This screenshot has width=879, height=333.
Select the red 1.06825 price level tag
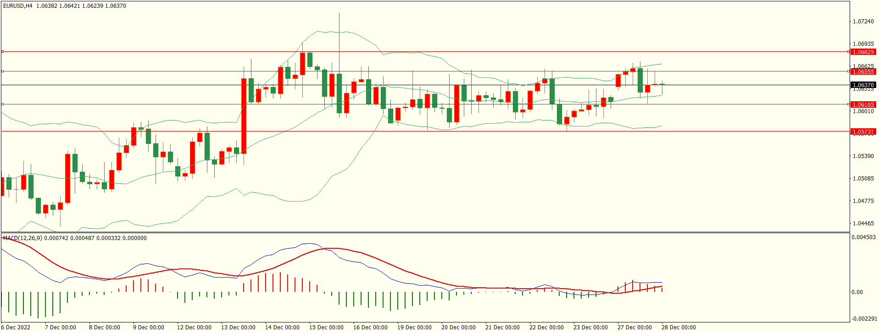coord(863,52)
